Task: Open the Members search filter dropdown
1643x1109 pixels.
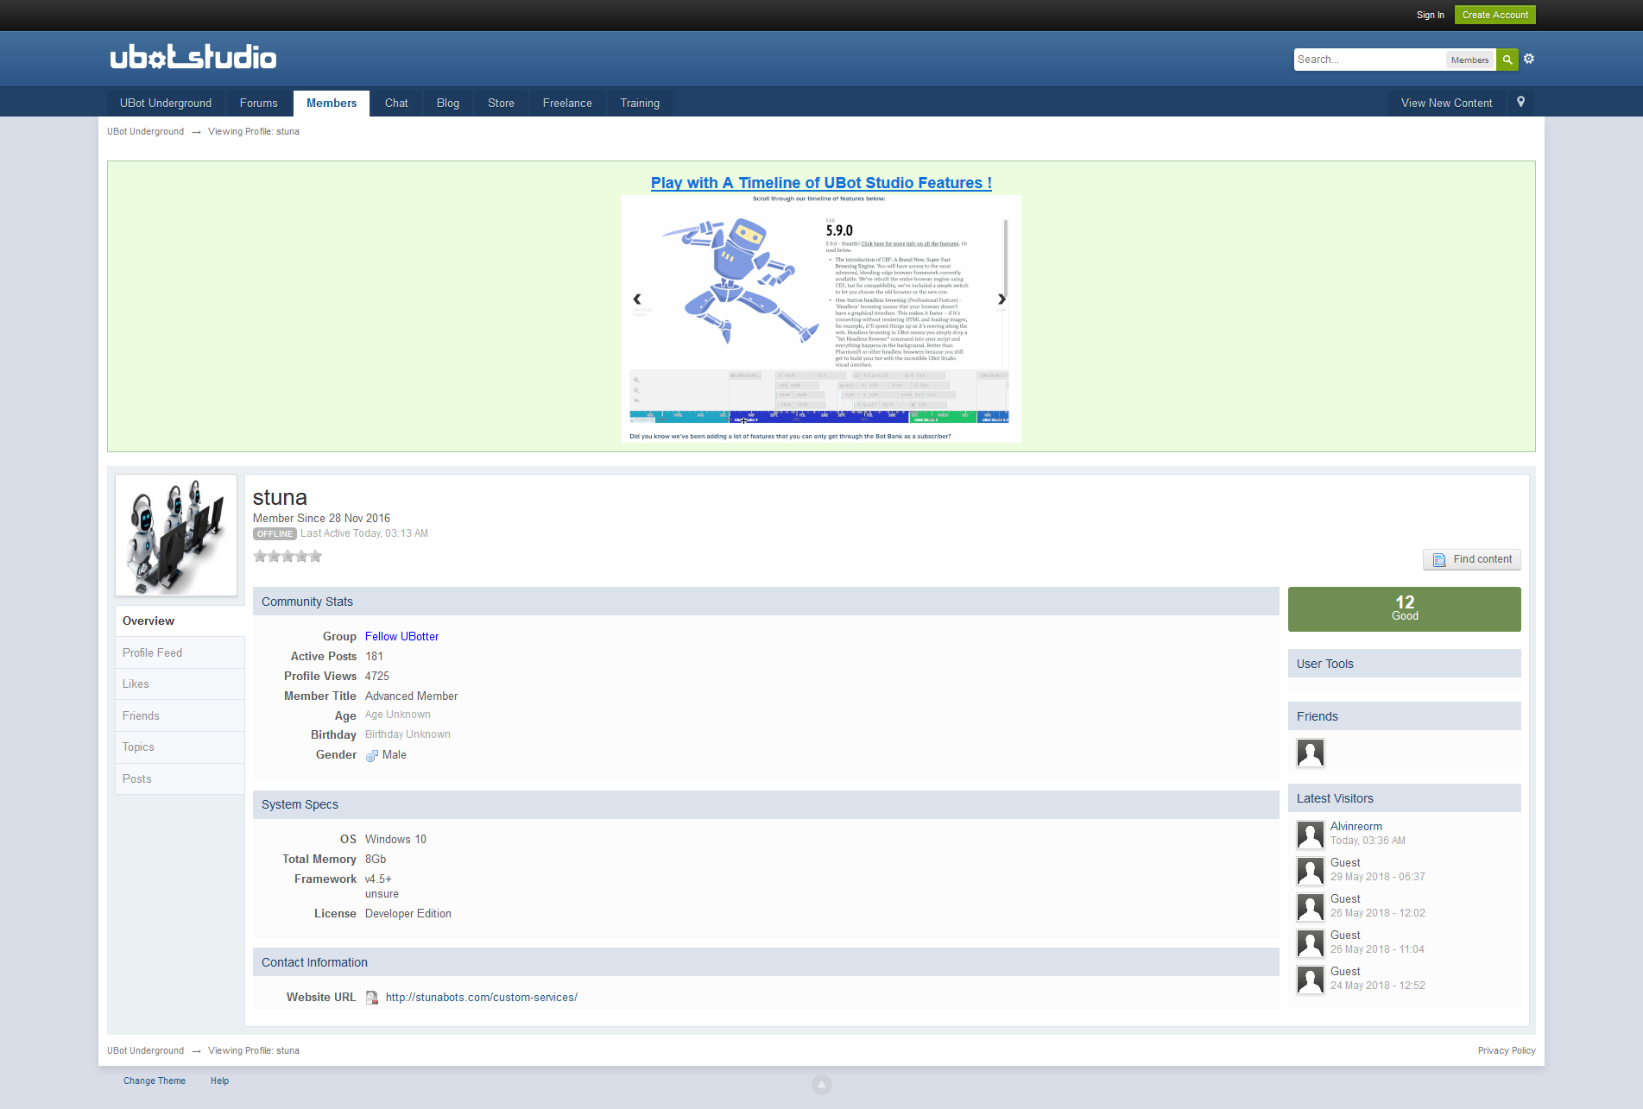Action: [x=1469, y=60]
